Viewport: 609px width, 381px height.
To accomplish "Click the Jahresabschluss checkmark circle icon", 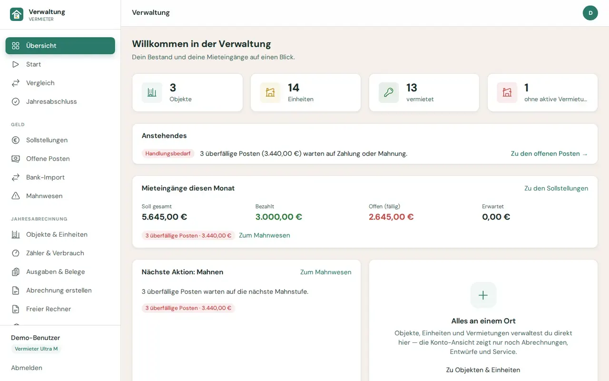I will pos(16,101).
